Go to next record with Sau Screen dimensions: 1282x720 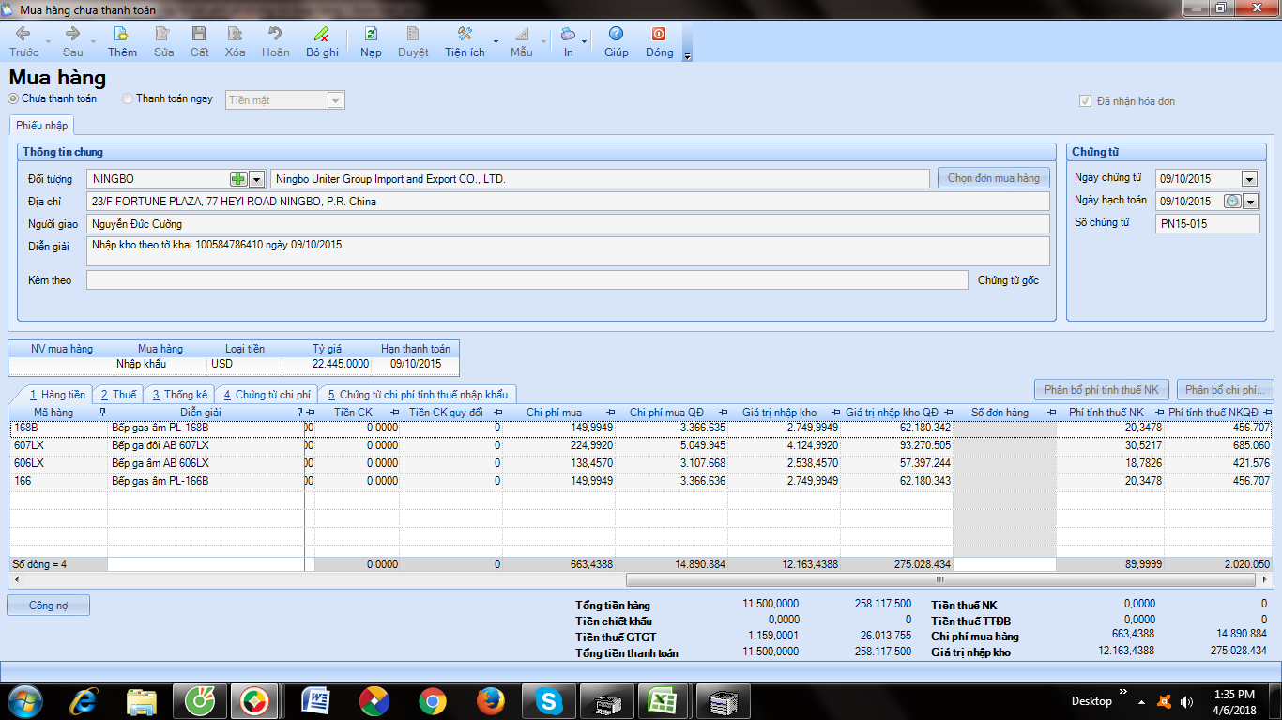[73, 41]
